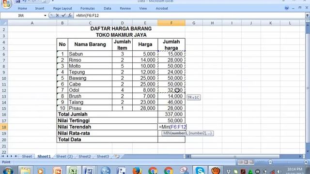Open PowerPoint from the taskbar

click(x=57, y=171)
